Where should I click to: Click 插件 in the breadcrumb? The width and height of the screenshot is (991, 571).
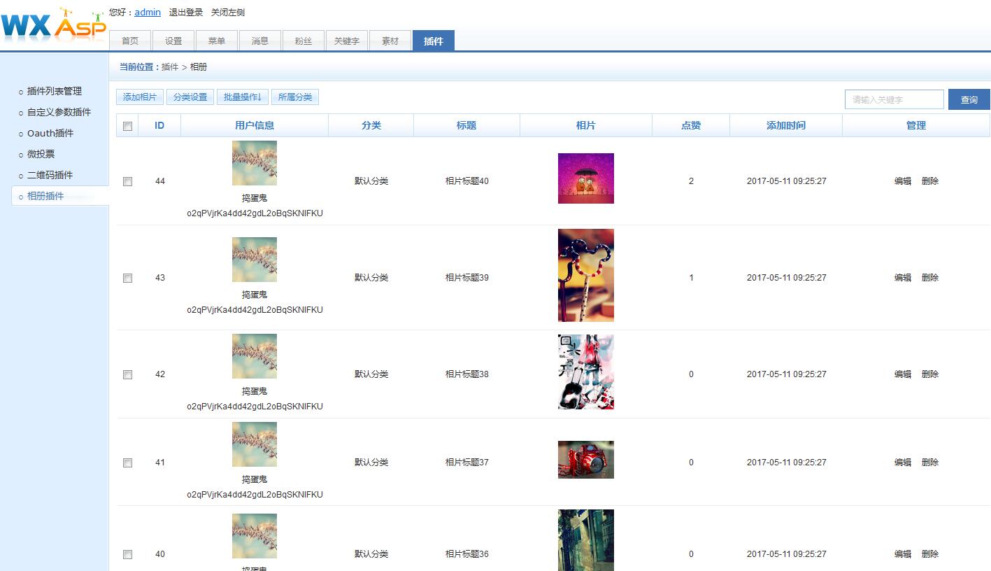coord(170,67)
